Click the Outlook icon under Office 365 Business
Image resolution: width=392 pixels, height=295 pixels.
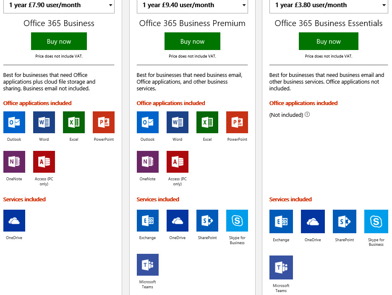tap(14, 122)
